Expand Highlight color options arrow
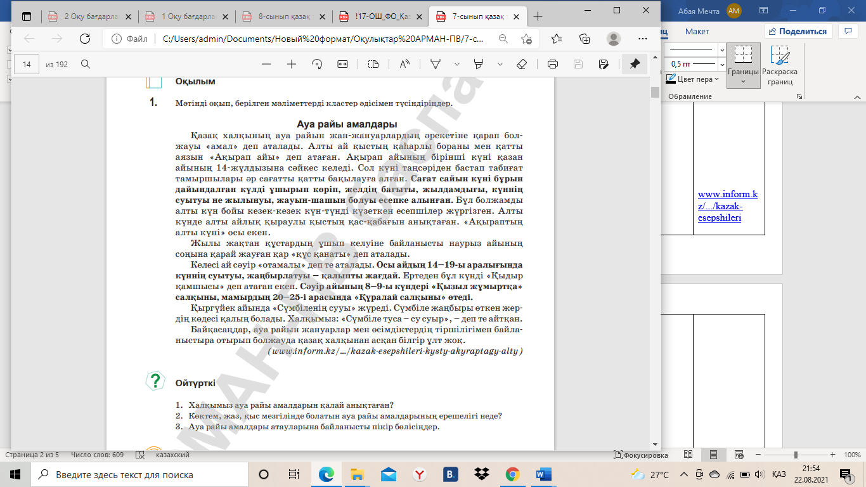Image resolution: width=866 pixels, height=487 pixels. coord(500,64)
